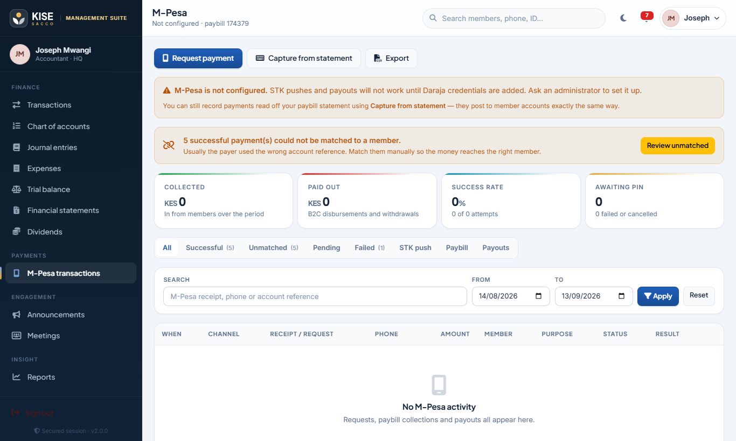Click the RESULT column header
Image resolution: width=736 pixels, height=441 pixels.
pos(668,334)
